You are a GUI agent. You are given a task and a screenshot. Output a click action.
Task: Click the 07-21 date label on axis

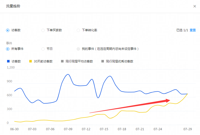point(140,129)
